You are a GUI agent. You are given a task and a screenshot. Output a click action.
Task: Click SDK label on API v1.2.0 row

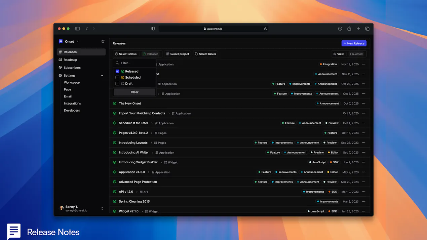click(333, 192)
